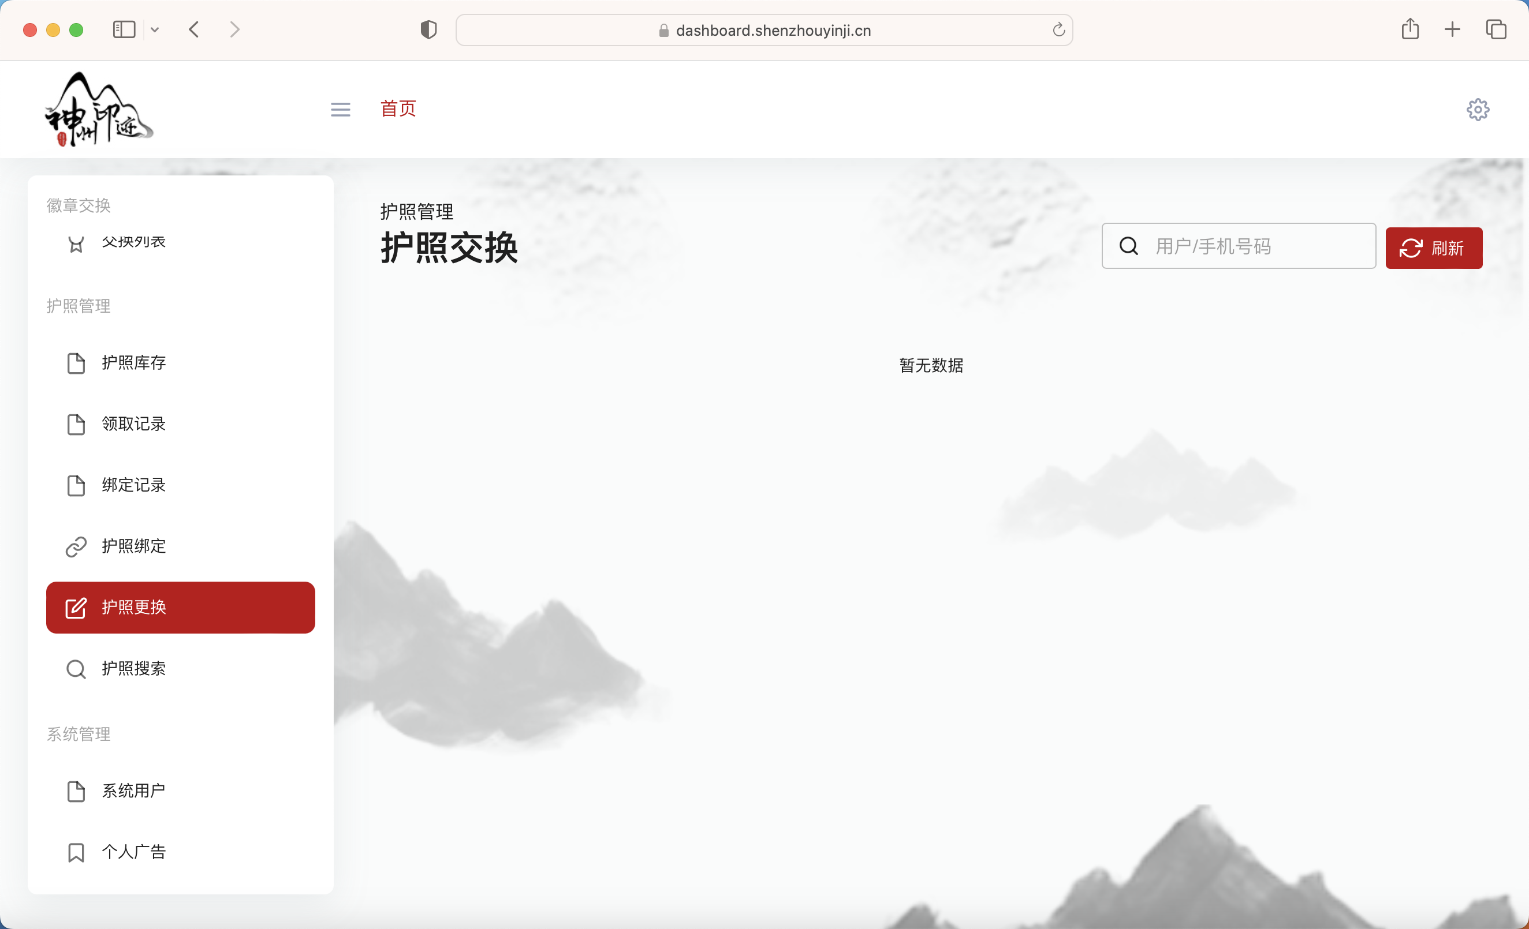The height and width of the screenshot is (929, 1529).
Task: Click the 领取记录 document icon
Action: tap(76, 424)
